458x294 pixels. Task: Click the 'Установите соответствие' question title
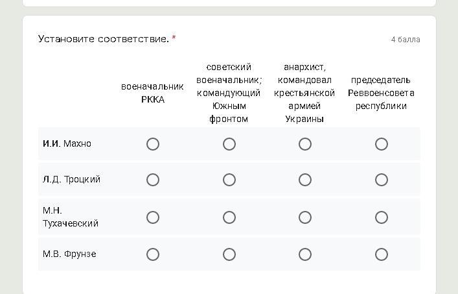tap(104, 39)
